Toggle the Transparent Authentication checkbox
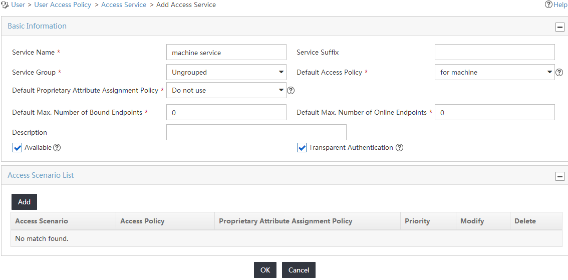 [x=302, y=148]
